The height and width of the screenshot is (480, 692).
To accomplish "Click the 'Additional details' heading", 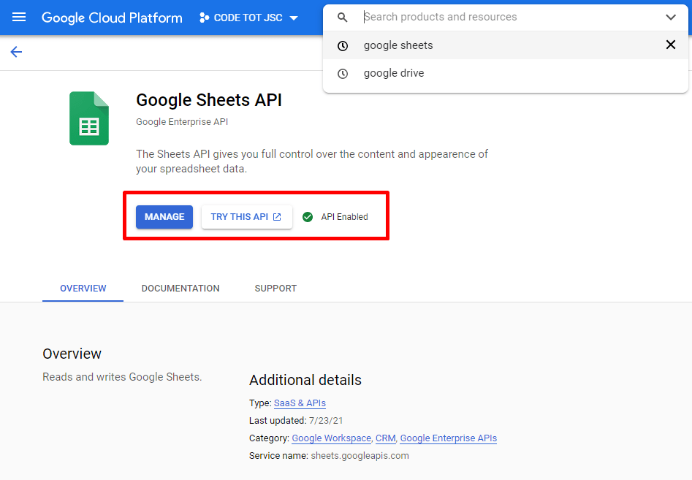I will (305, 380).
